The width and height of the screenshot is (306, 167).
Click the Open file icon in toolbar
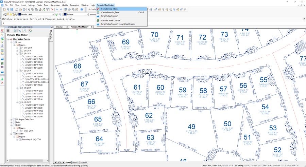click(8, 10)
